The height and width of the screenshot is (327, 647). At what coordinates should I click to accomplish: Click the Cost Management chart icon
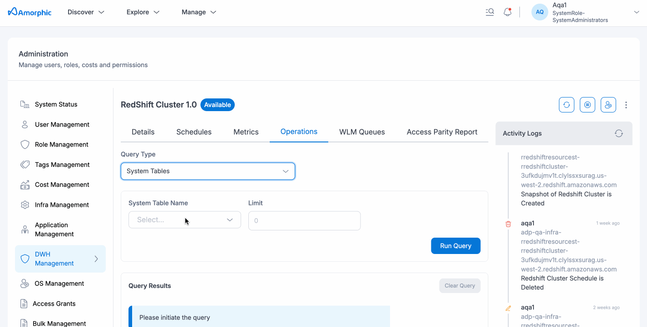pos(25,185)
